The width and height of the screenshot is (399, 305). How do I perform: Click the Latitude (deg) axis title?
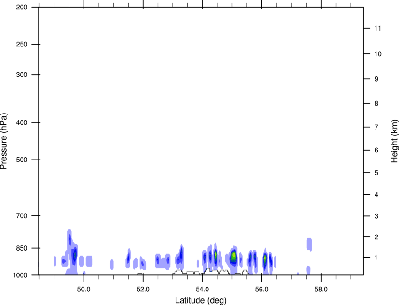(x=200, y=300)
